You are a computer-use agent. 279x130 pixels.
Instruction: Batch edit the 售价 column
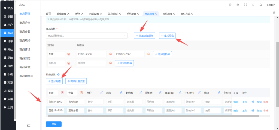(x=102, y=93)
